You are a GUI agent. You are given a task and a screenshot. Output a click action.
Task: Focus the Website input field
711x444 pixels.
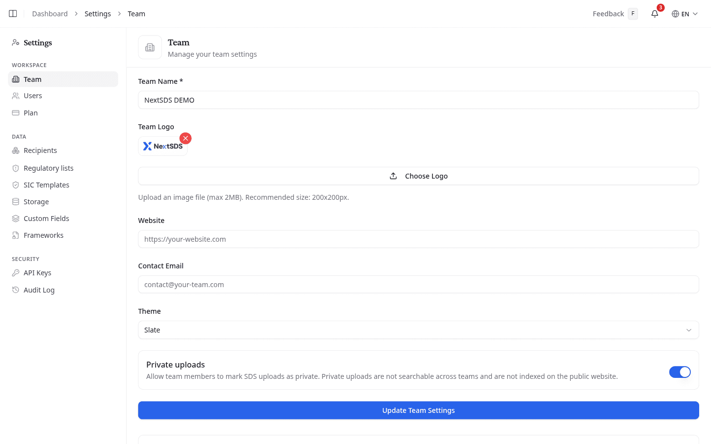tap(418, 239)
